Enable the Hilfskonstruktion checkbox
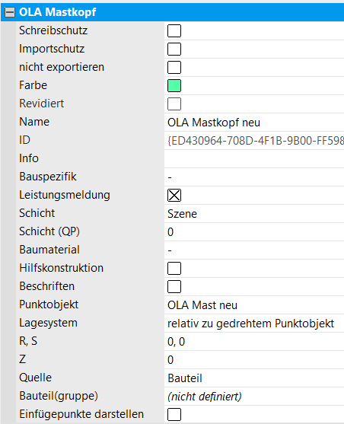Screen dimensions: 344x424 tap(174, 268)
